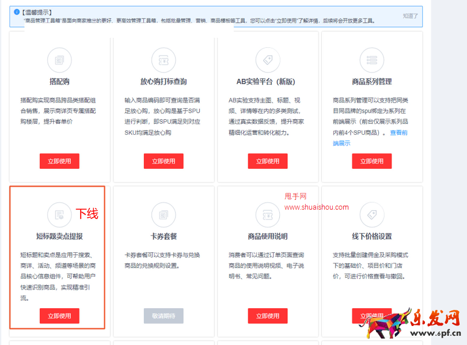Click the blue info icon in notice
This screenshot has height=345, width=467.
(x=17, y=12)
